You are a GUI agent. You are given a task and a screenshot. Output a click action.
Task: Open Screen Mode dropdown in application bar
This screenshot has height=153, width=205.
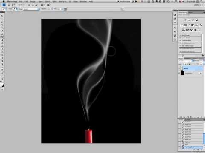tap(49, 5)
